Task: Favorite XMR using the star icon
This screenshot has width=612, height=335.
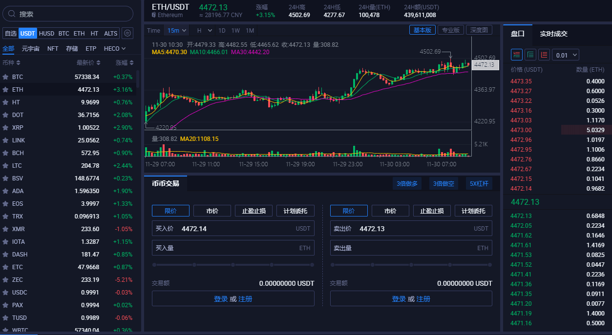Action: point(5,229)
